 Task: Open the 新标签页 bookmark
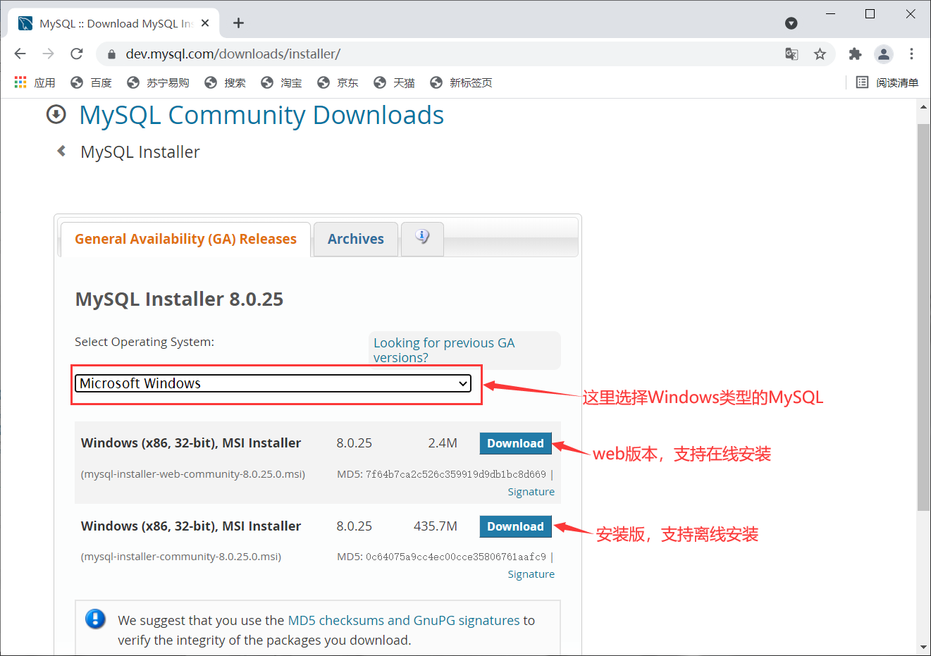tap(461, 82)
